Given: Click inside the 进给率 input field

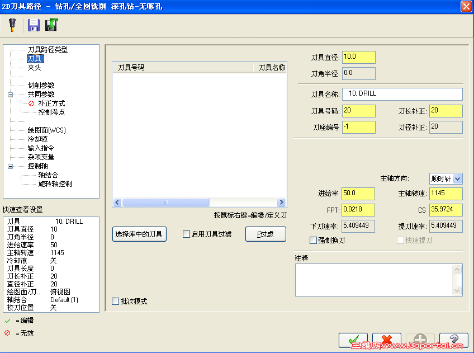Looking at the screenshot, I should (x=358, y=194).
